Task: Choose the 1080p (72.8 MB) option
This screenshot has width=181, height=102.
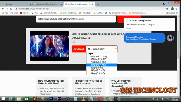Action: pos(99,59)
